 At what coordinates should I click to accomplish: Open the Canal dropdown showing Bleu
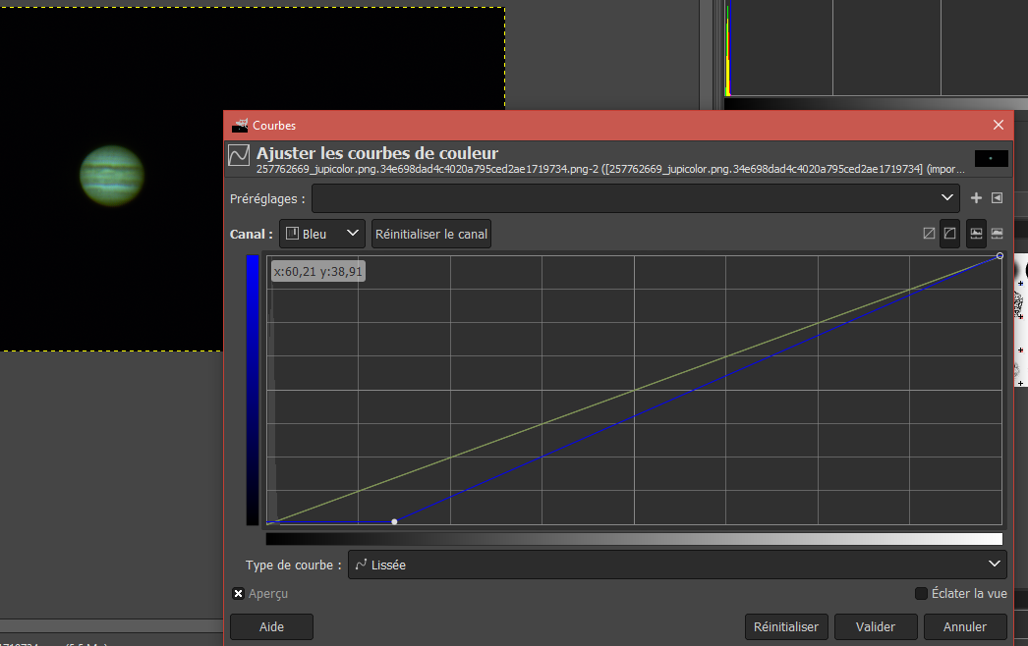322,234
